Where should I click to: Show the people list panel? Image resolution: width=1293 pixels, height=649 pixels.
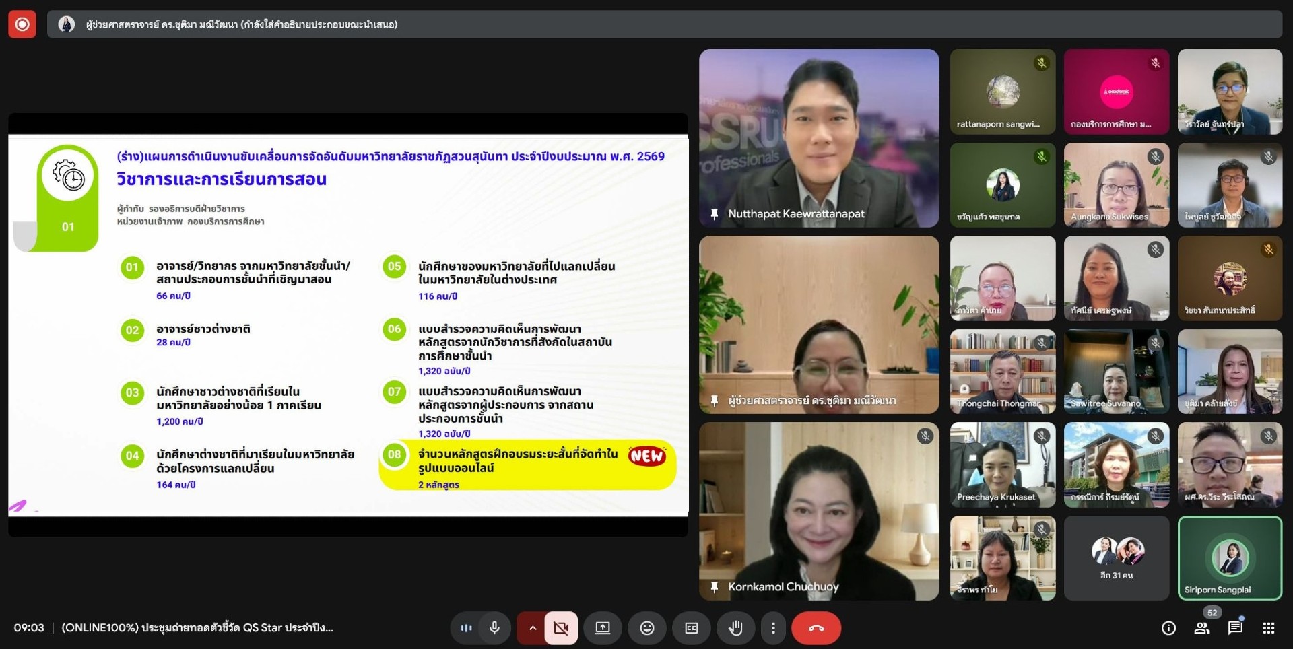(1201, 628)
